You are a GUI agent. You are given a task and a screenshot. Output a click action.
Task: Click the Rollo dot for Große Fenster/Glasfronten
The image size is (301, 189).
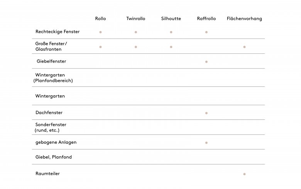(x=100, y=47)
